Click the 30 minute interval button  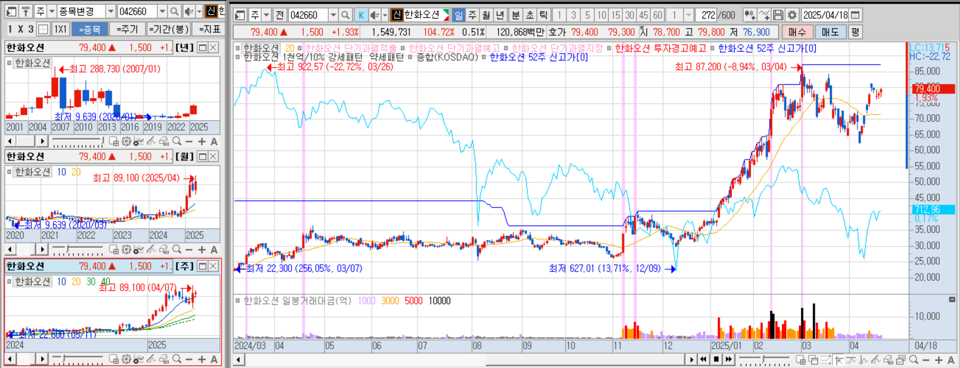click(629, 15)
